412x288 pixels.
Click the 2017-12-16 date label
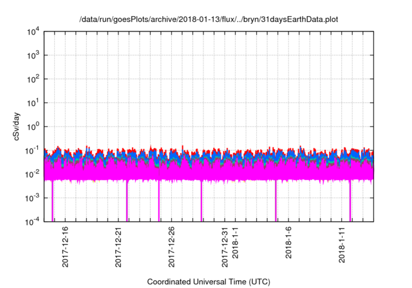click(65, 247)
